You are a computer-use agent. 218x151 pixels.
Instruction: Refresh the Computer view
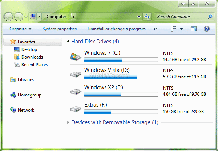tap(147, 17)
